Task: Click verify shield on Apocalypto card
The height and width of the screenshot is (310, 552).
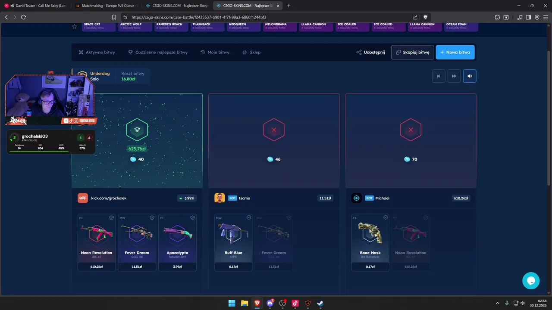Action: click(192, 218)
